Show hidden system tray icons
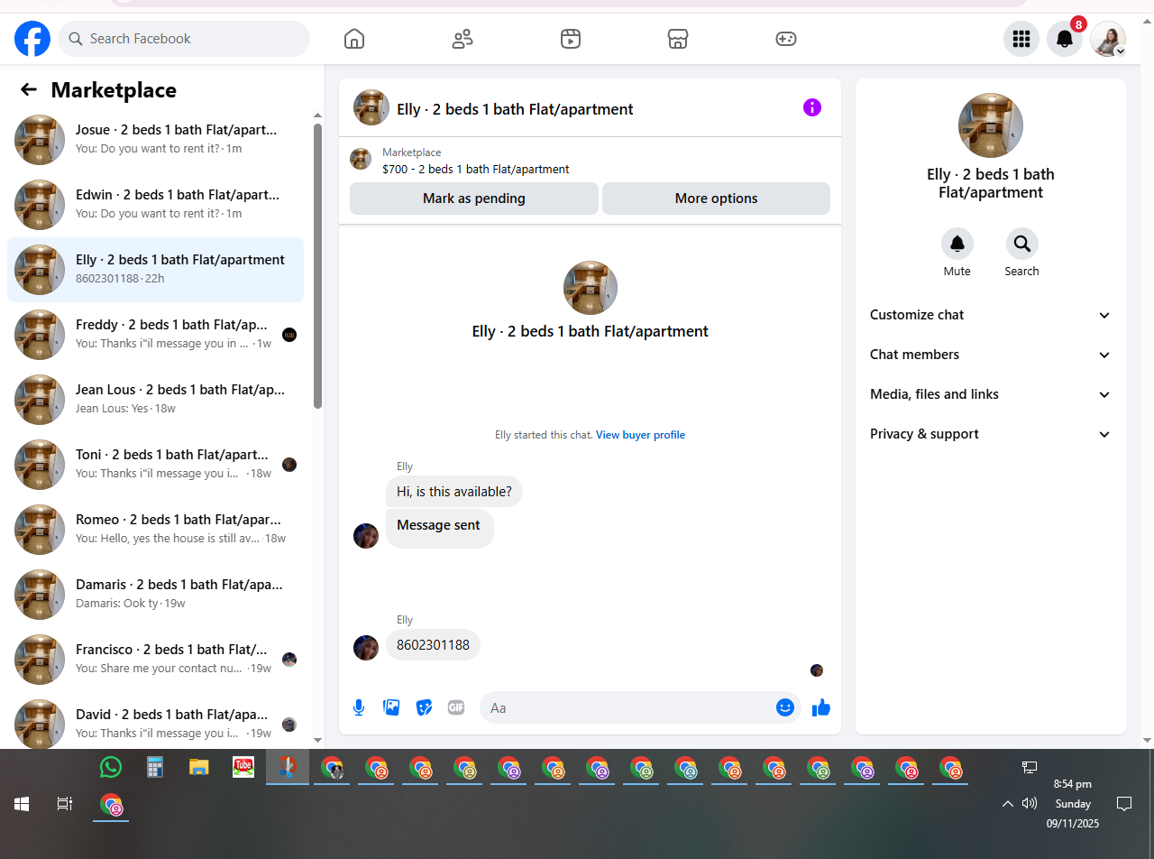 click(x=1008, y=803)
